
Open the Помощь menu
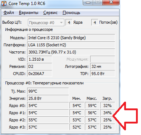click(x=71, y=13)
